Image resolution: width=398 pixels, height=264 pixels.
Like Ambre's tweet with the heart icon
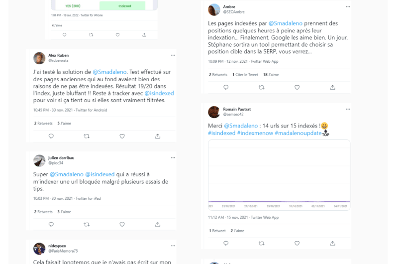pyautogui.click(x=297, y=87)
